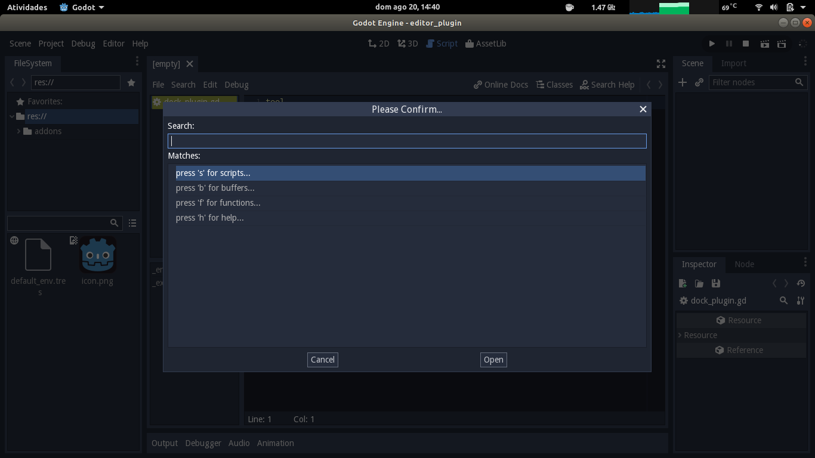Switch to the Import tab

[x=734, y=63]
